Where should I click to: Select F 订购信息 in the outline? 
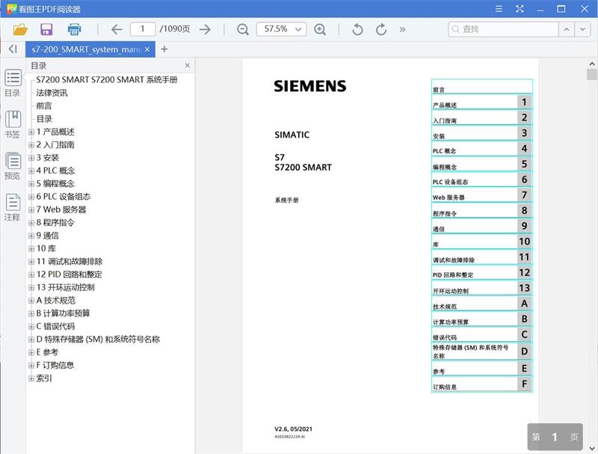pyautogui.click(x=55, y=365)
